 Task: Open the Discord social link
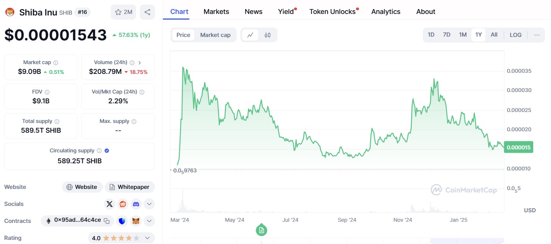136,204
